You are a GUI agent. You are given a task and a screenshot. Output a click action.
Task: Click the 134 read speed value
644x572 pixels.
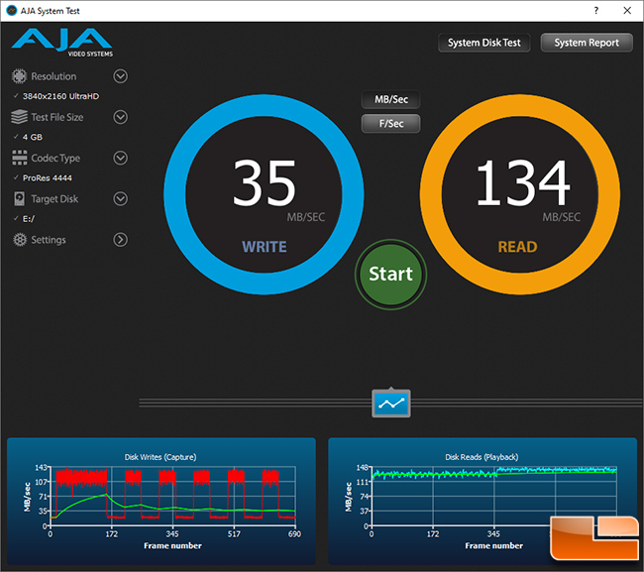[522, 183]
